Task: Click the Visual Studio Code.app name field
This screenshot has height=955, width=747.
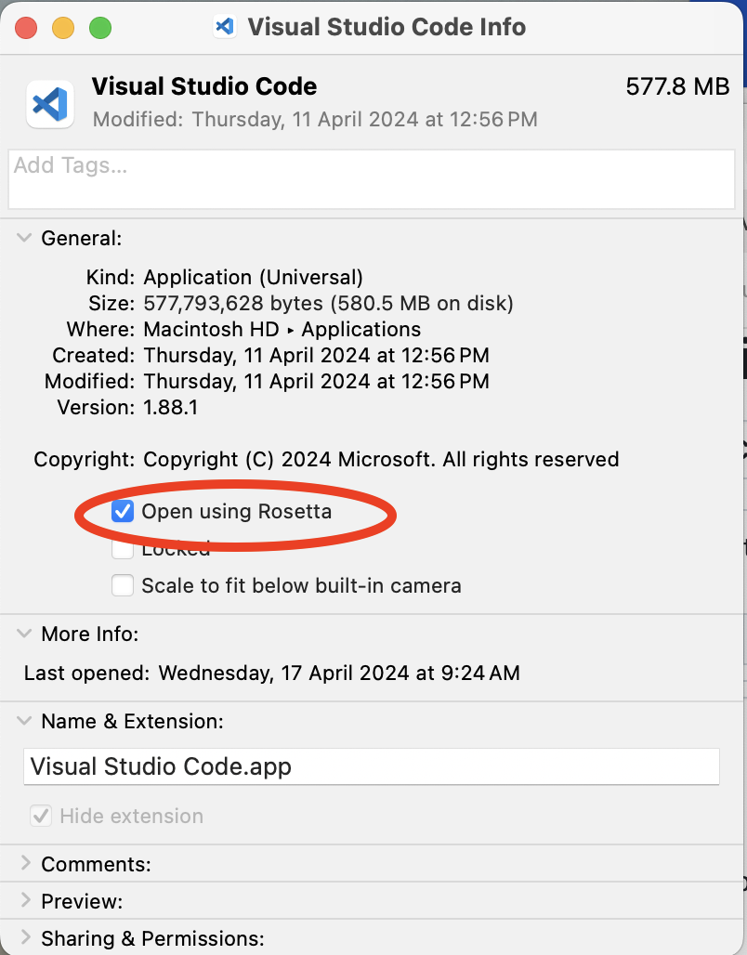Action: [372, 766]
